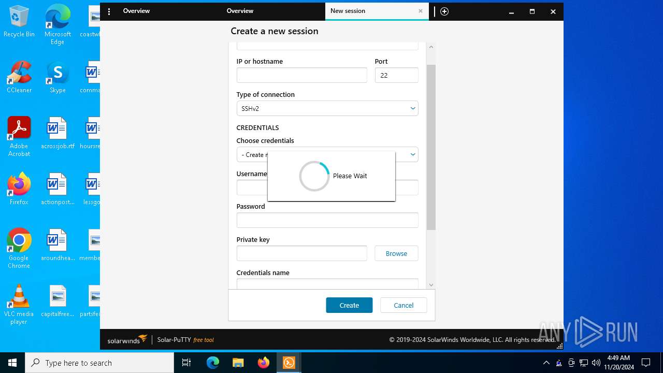Open Task View in taskbar
Screen dimensions: 663x373
(x=186, y=363)
